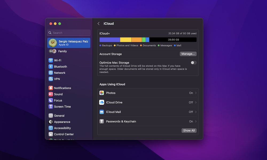Click the Accessibility icon in sidebar
Viewport: 267px width, 160px height.
(50, 128)
